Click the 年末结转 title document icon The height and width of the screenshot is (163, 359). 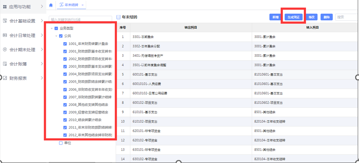118,17
